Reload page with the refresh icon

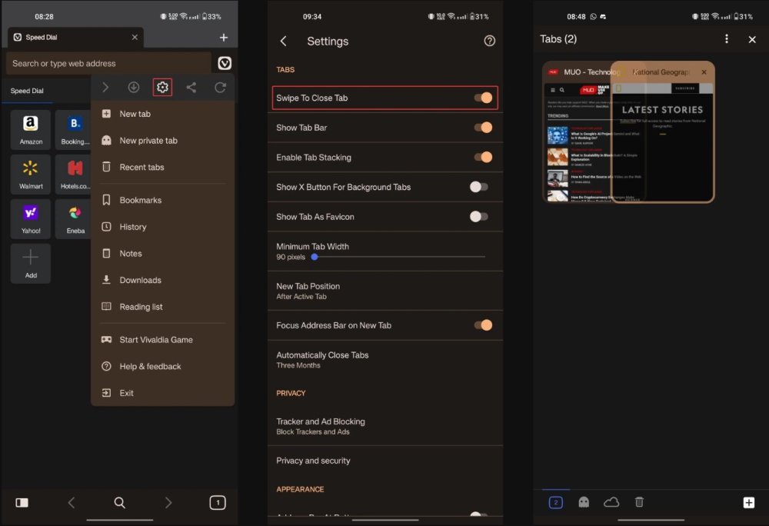tap(220, 88)
